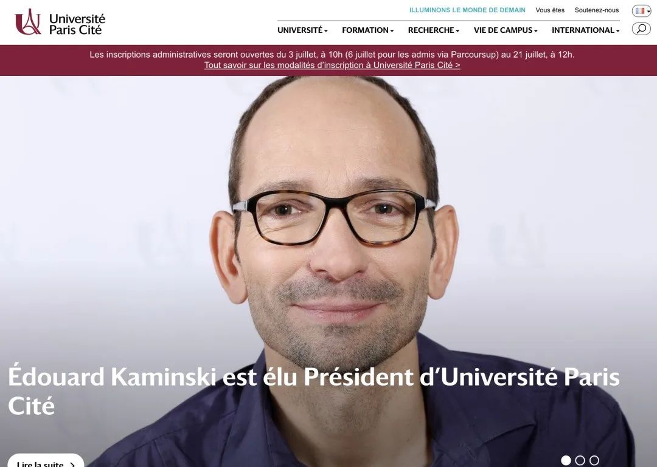
Task: Expand the RECHERCHE dropdown menu
Action: click(433, 30)
